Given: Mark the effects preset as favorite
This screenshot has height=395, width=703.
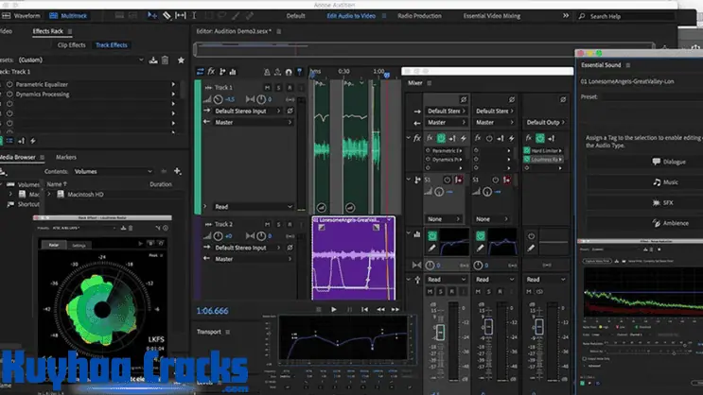Looking at the screenshot, I should 179,60.
